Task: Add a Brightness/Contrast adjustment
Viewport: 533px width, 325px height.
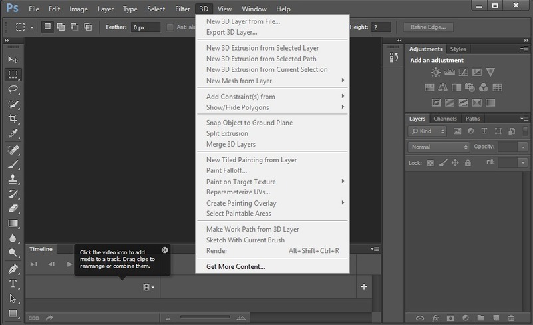Action: tap(436, 72)
